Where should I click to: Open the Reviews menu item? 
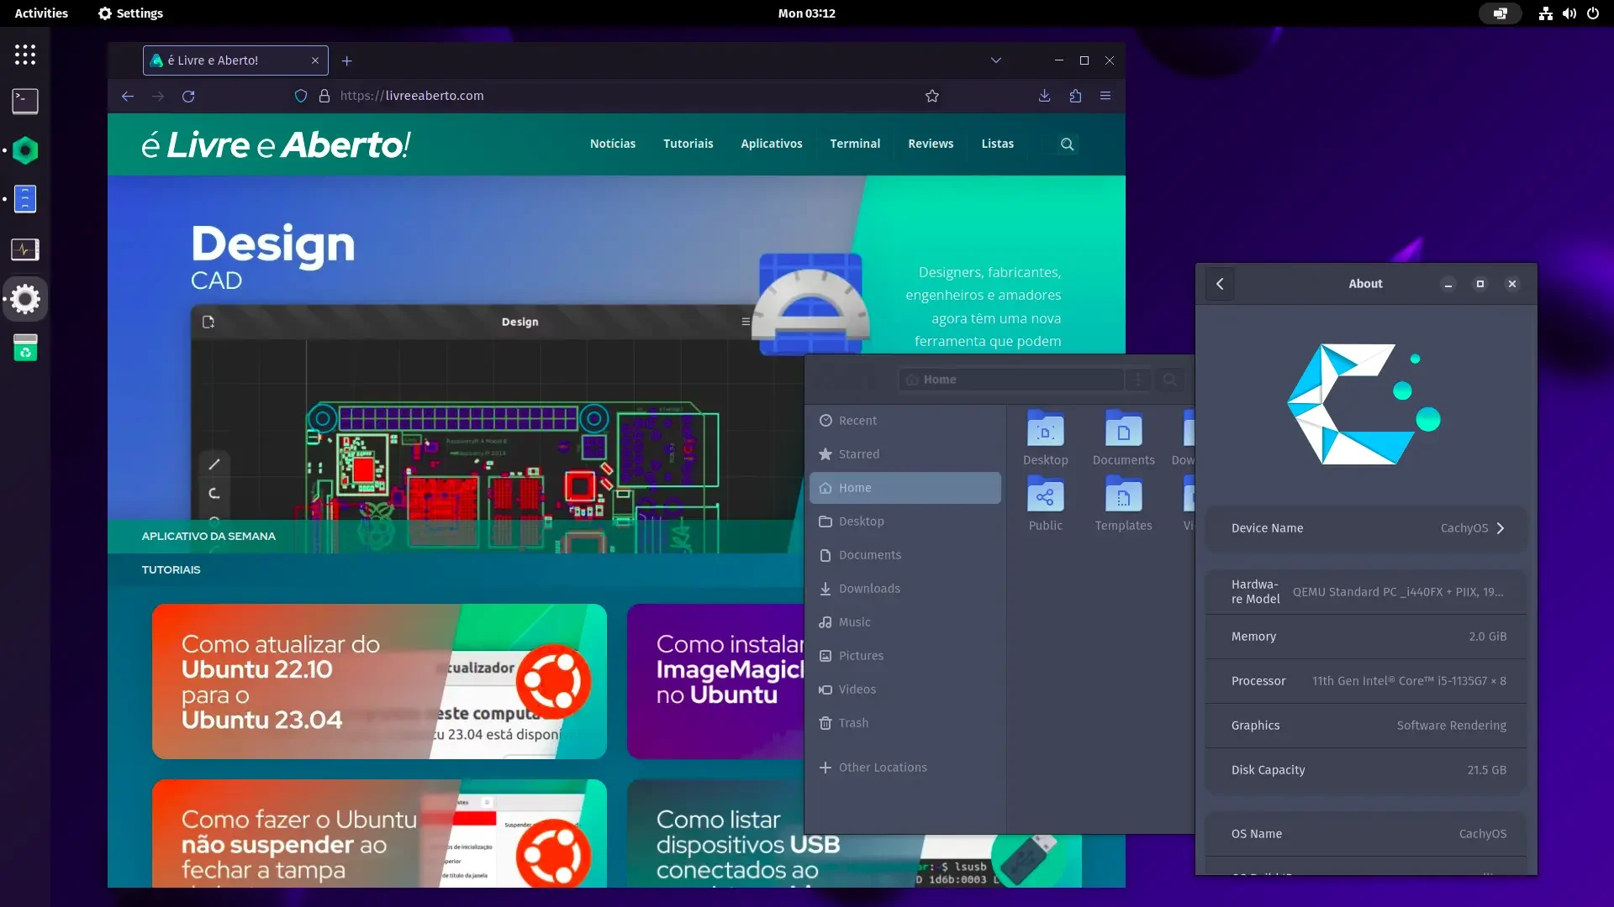931,144
